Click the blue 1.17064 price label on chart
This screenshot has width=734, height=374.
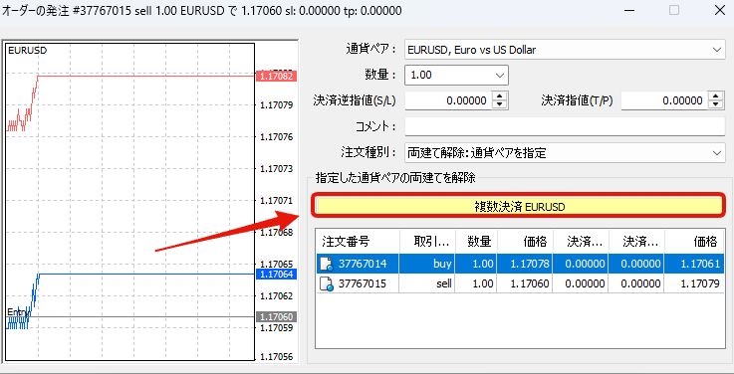[x=277, y=274]
